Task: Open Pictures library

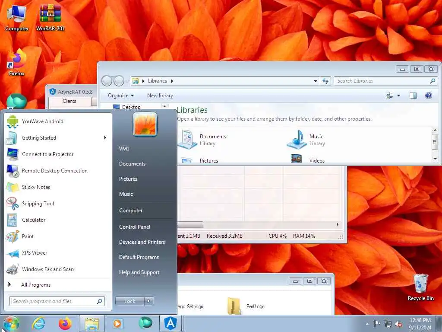Action: point(199,160)
